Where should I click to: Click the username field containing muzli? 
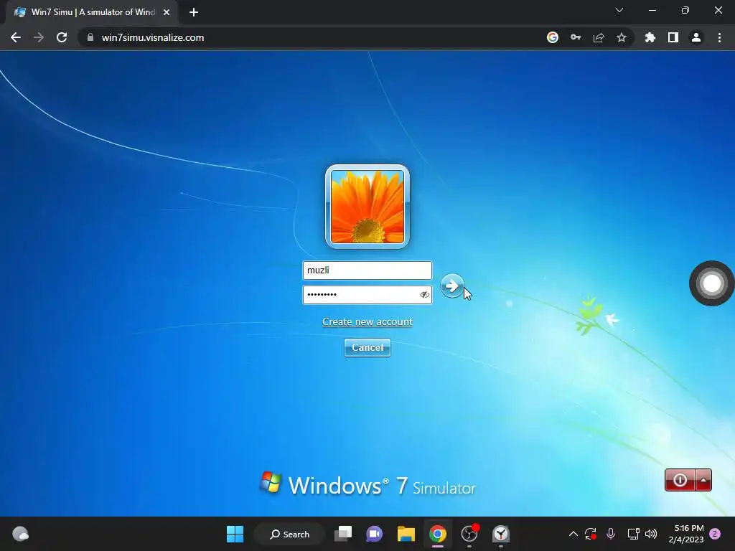(367, 270)
